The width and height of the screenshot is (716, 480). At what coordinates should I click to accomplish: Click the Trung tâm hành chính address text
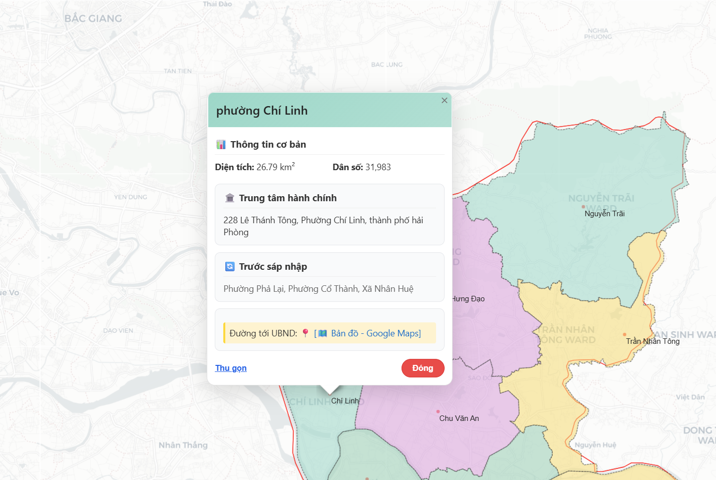click(x=323, y=226)
